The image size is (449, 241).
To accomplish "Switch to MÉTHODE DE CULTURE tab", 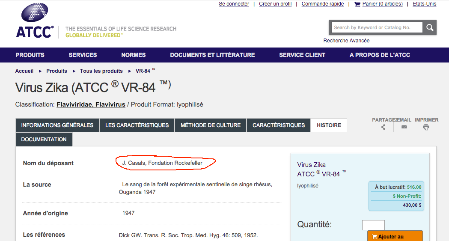I will [x=211, y=125].
